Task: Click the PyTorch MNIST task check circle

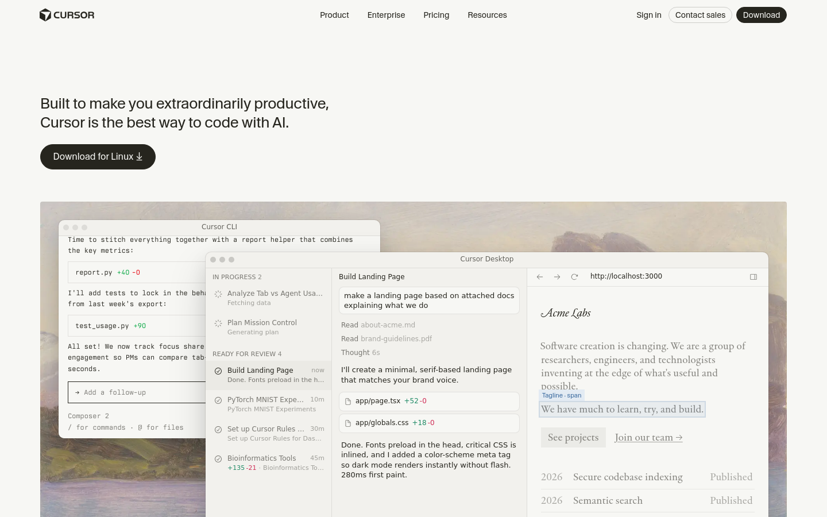Action: pos(218,400)
